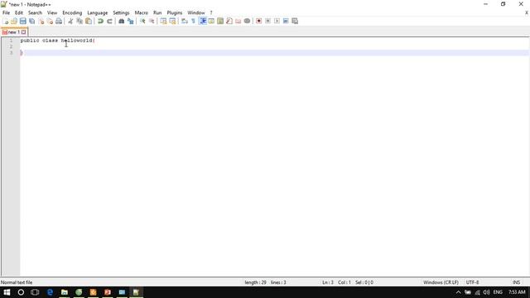Click the Open file toolbar icon
Image resolution: width=530 pixels, height=298 pixels.
[x=14, y=21]
